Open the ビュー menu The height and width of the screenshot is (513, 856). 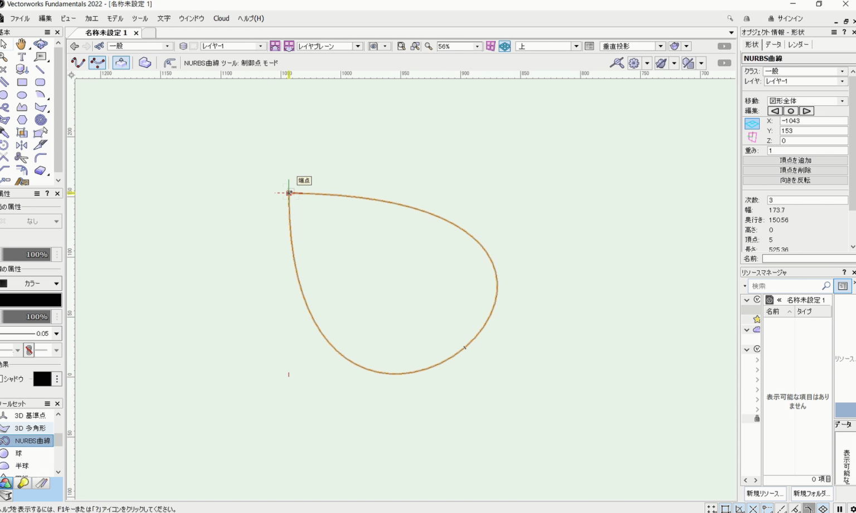tap(68, 18)
